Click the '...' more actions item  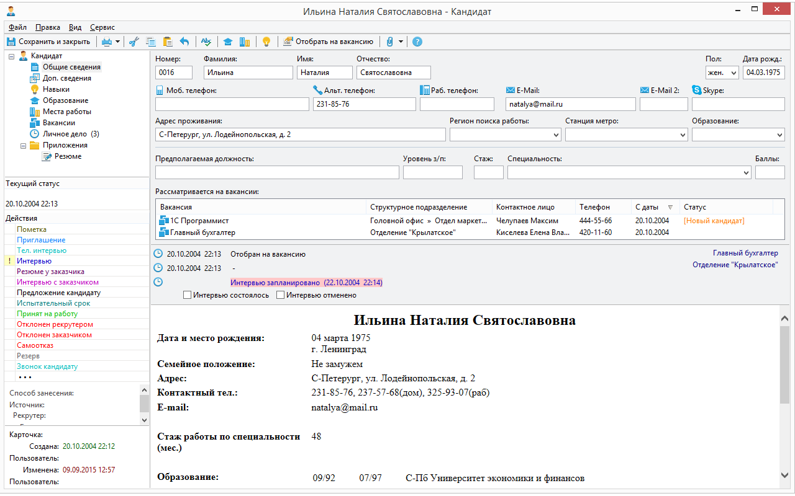[25, 376]
